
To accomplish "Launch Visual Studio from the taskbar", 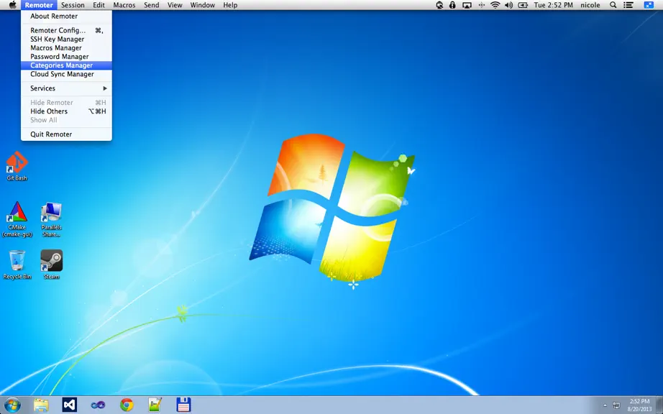I will tap(69, 405).
